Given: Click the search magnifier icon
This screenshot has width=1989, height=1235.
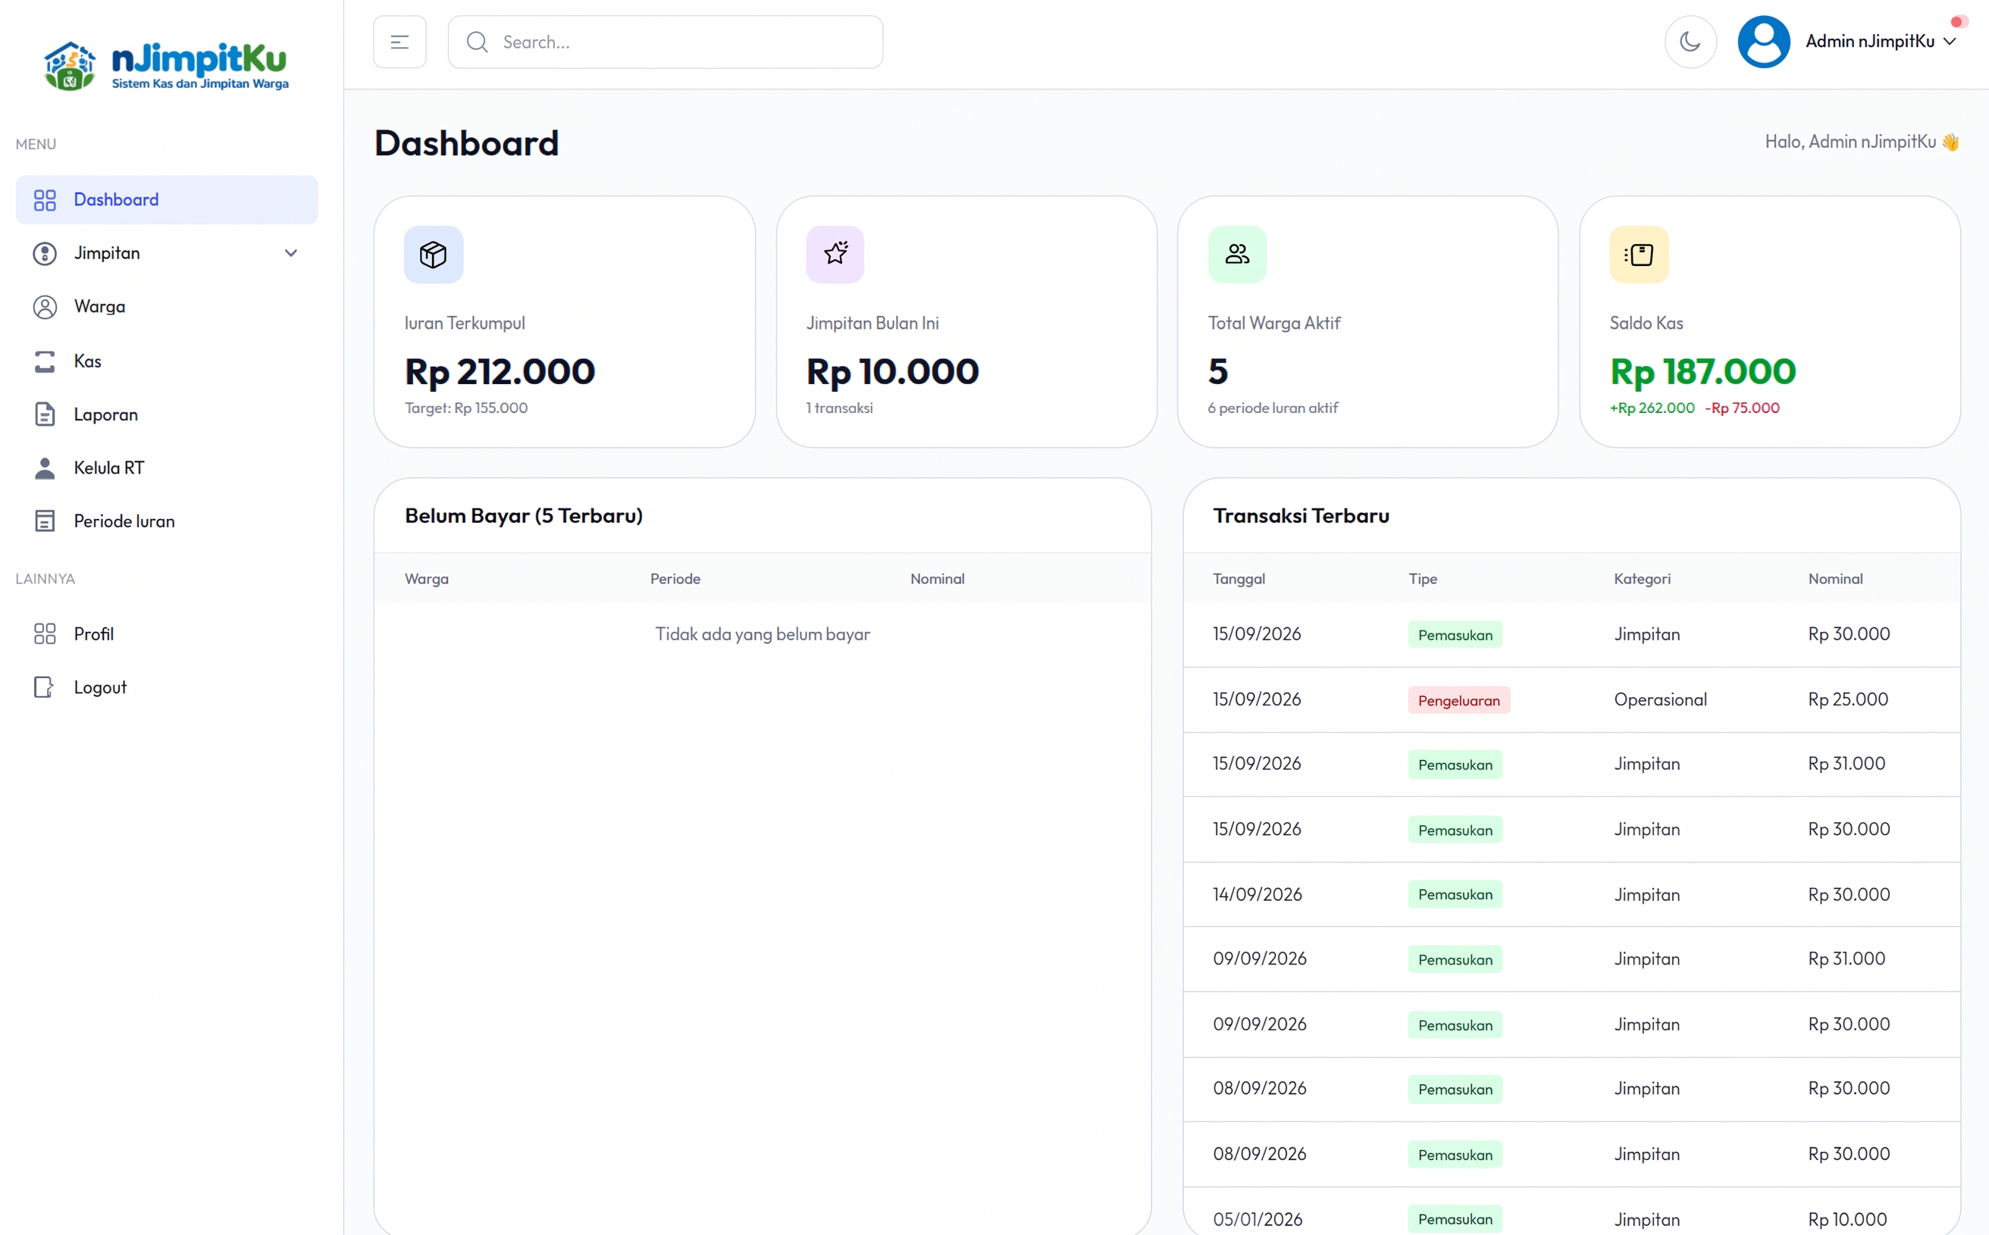Looking at the screenshot, I should [478, 42].
